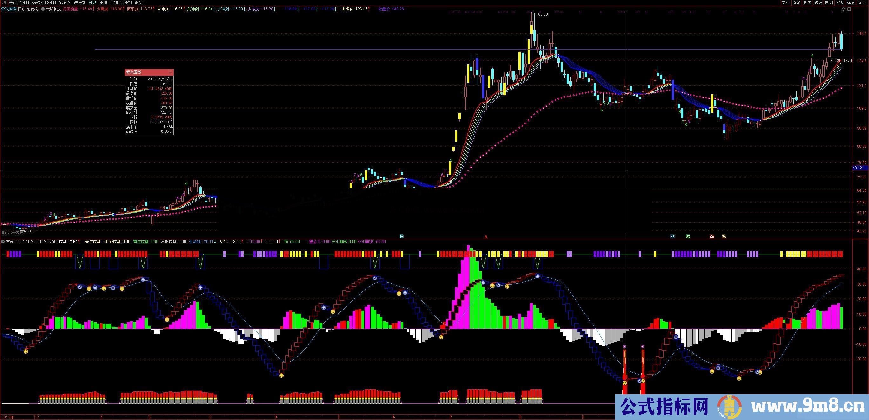This screenshot has height=420, width=869.
Task: Expand the 六脉神剑 indicator dropdown arrow
Action: pyautogui.click(x=43, y=9)
